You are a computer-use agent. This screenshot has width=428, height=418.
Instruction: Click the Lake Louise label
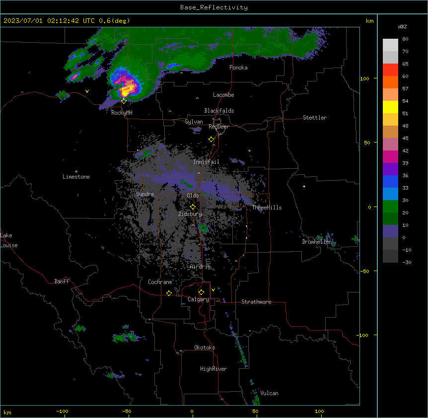pos(9,240)
